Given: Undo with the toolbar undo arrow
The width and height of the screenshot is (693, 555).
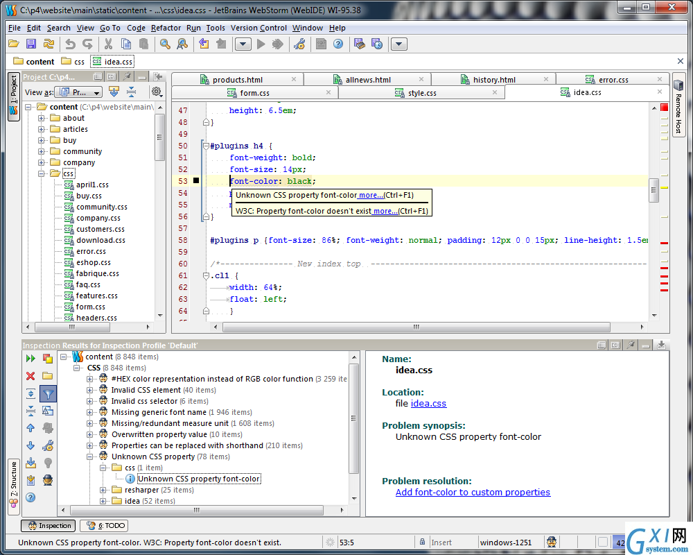Looking at the screenshot, I should point(70,44).
